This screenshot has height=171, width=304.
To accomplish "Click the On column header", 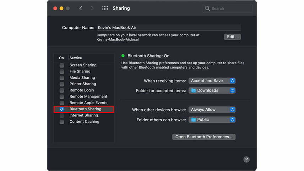I will 61,58.
